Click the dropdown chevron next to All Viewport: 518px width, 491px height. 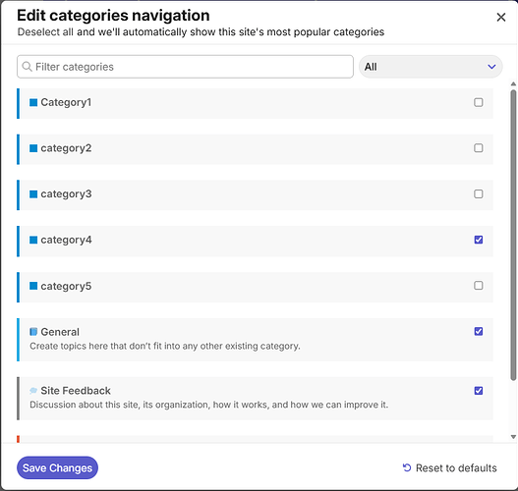491,67
